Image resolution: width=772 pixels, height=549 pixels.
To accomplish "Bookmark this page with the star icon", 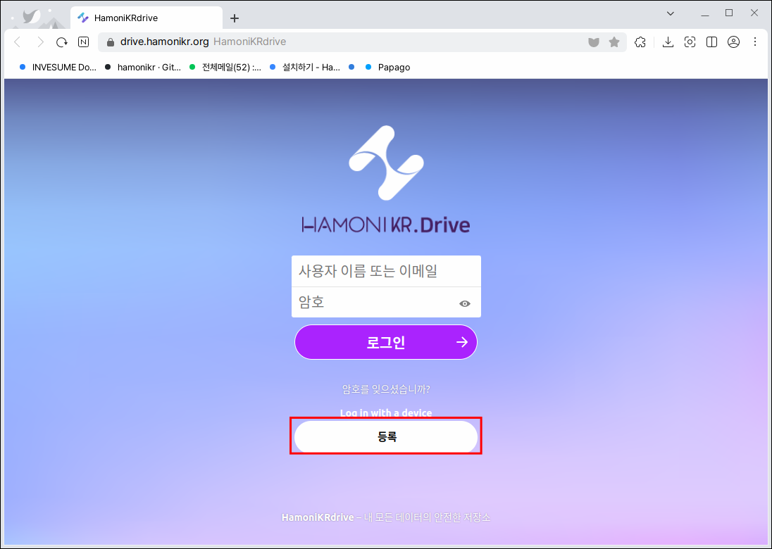I will [614, 42].
